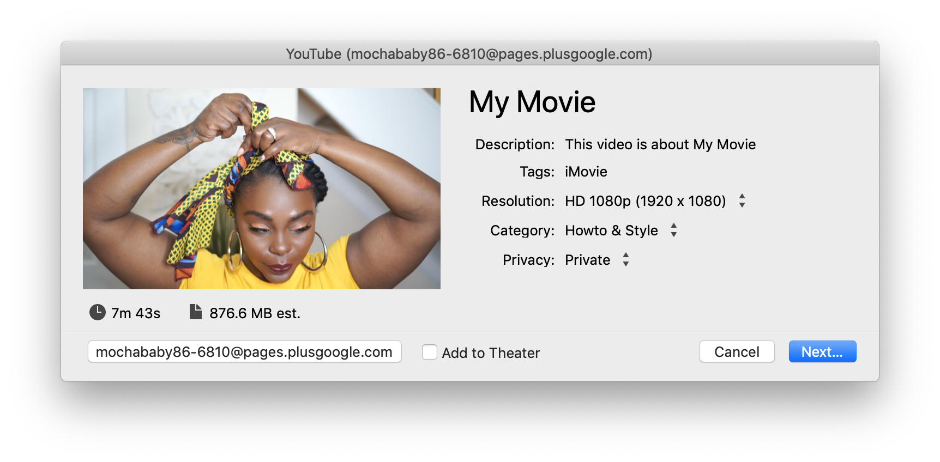The image size is (940, 462).
Task: Open the Category popup showing Howto & Style
Action: tap(622, 230)
